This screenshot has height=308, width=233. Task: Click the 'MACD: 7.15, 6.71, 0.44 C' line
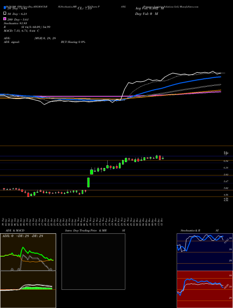tap(21, 31)
